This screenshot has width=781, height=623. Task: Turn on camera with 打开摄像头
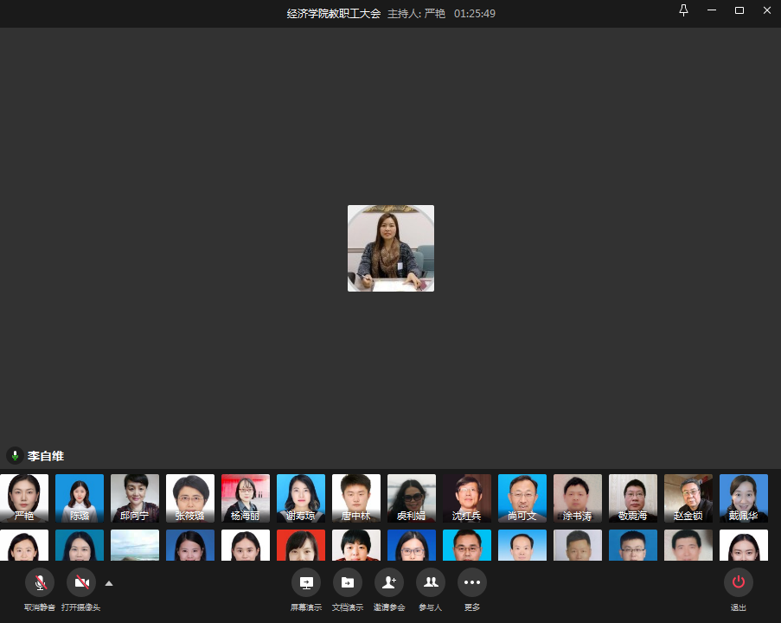[x=81, y=583]
